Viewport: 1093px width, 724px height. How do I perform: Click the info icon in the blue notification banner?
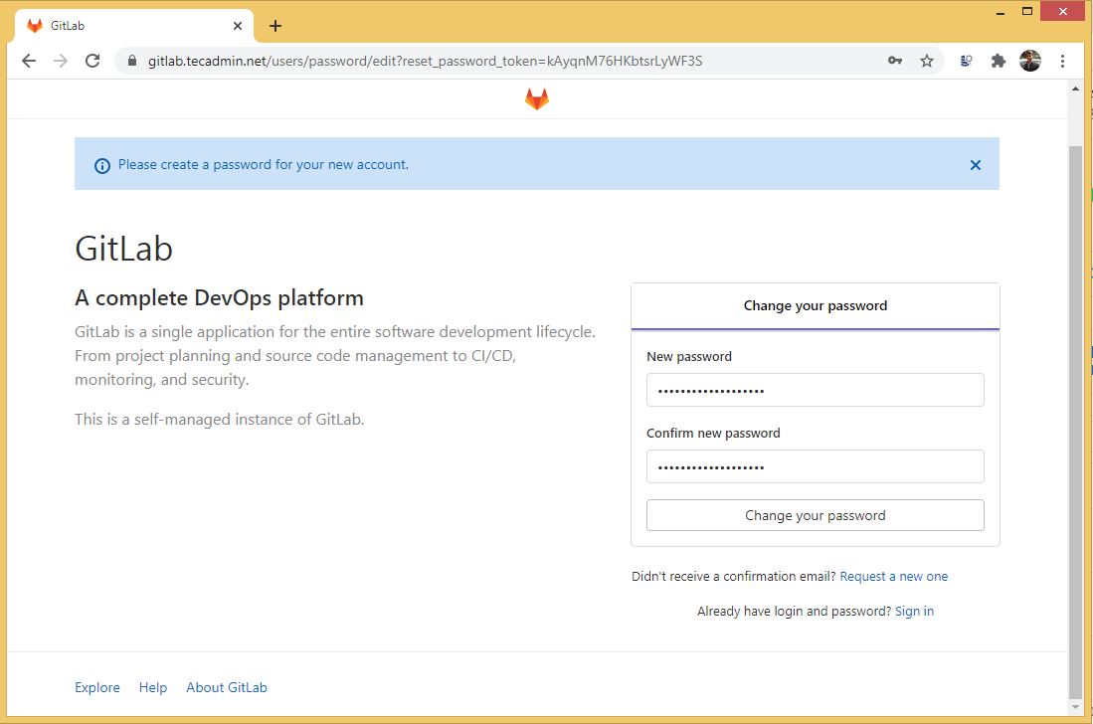click(102, 165)
